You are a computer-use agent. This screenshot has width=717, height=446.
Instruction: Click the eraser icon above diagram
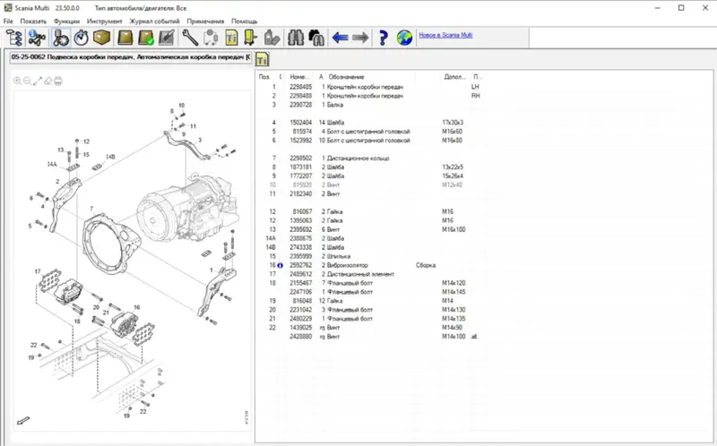[48, 81]
